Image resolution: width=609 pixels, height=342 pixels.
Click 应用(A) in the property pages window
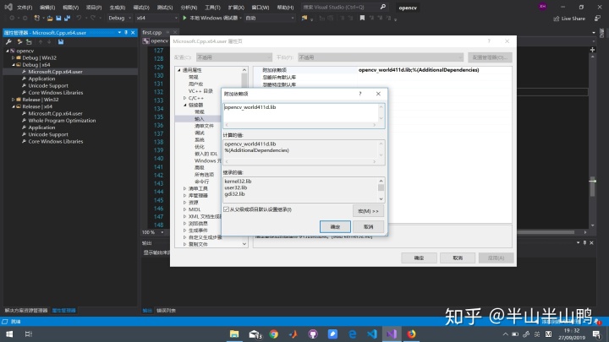[x=496, y=258]
